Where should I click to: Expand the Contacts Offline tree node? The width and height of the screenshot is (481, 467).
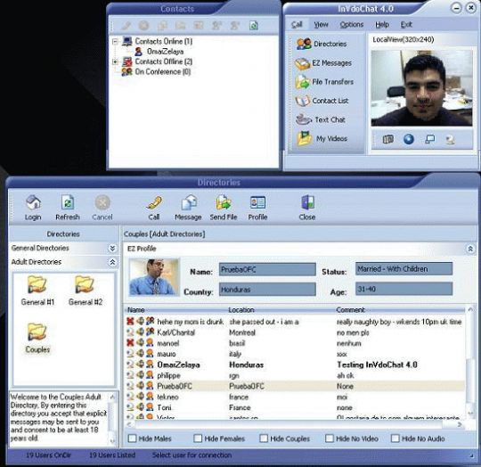click(115, 61)
